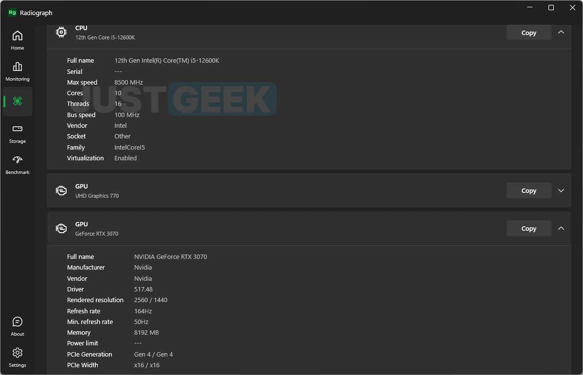
Task: Select the green hardware chip icon in sidebar
Action: [17, 102]
